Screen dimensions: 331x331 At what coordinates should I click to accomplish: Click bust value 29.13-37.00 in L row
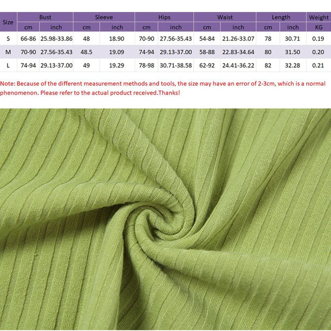56,65
